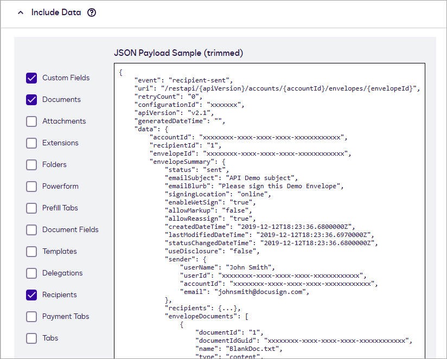
Task: Tick the Powerform checkbox
Action: 31,187
